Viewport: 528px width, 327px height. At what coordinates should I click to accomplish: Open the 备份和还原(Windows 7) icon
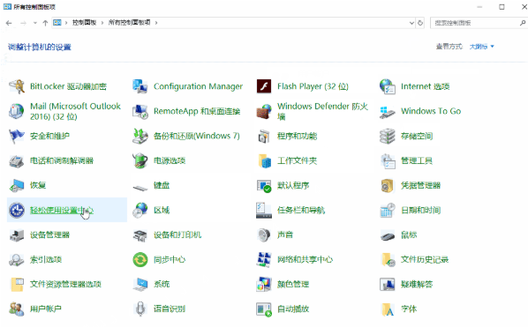coord(140,136)
